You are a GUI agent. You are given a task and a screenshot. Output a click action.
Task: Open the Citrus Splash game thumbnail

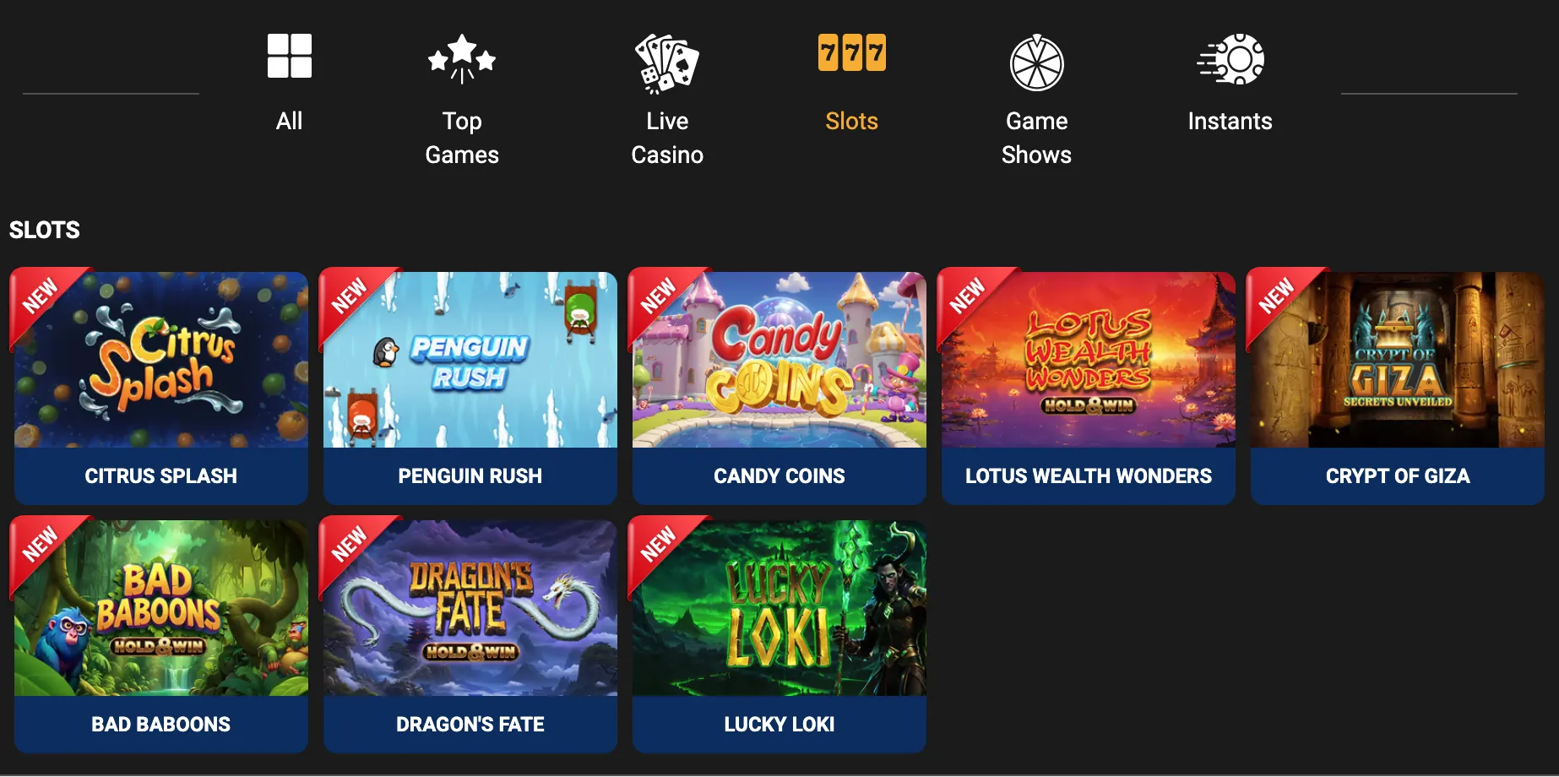(x=161, y=360)
